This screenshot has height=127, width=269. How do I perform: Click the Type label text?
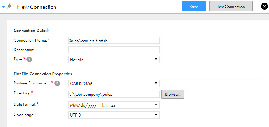[x=18, y=59]
